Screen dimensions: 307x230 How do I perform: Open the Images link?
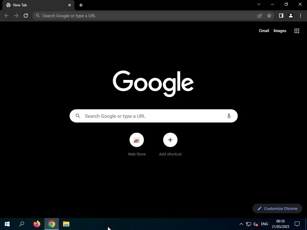280,31
